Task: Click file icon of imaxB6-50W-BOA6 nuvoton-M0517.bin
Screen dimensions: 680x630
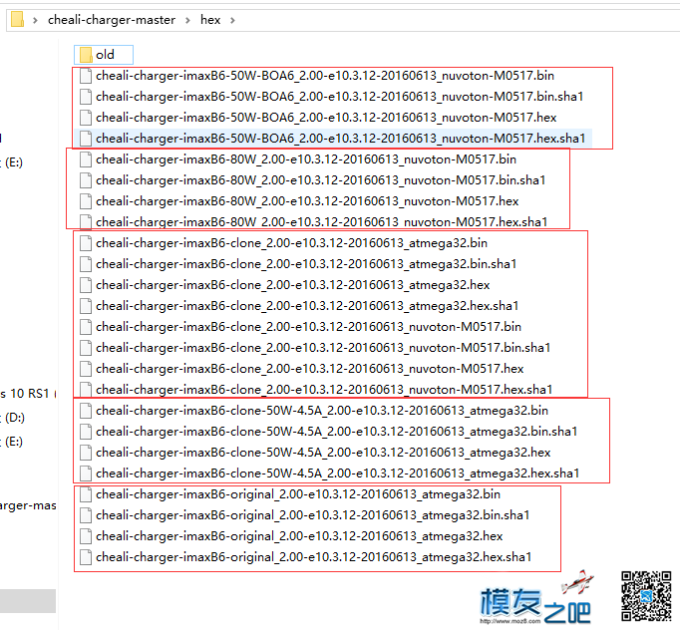Action: pyautogui.click(x=86, y=76)
